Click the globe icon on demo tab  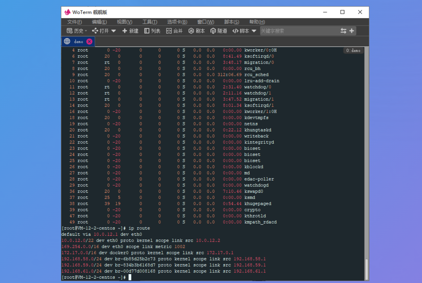click(67, 41)
